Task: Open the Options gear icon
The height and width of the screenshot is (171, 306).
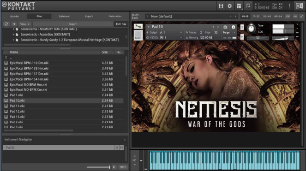Action: coord(230,6)
